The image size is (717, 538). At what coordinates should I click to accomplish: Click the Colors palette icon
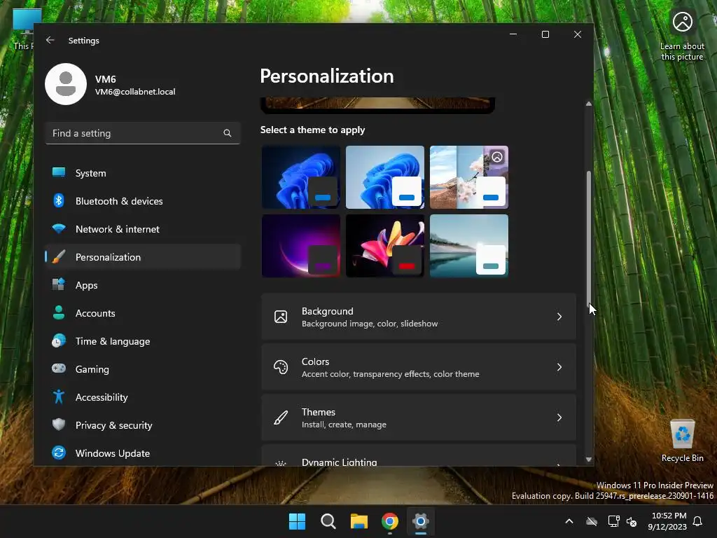tap(281, 367)
